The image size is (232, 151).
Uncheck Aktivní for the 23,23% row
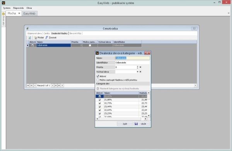pyautogui.click(x=100, y=114)
